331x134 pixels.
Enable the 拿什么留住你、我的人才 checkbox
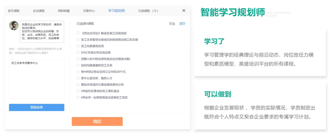(78, 78)
